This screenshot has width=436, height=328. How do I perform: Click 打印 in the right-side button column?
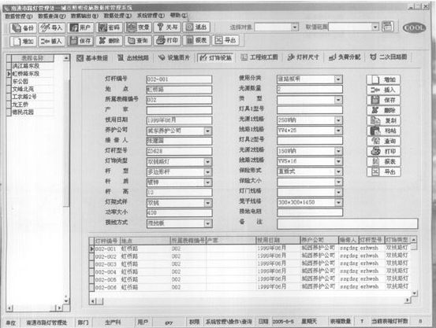point(383,152)
